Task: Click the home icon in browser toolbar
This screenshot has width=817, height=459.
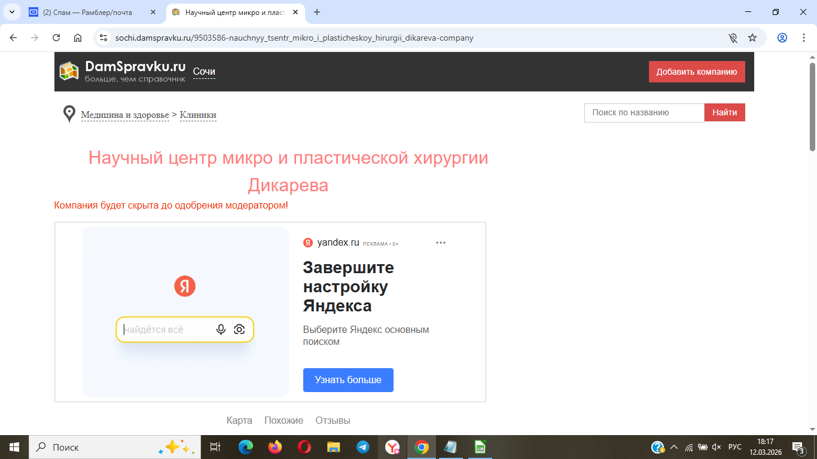Action: (78, 38)
